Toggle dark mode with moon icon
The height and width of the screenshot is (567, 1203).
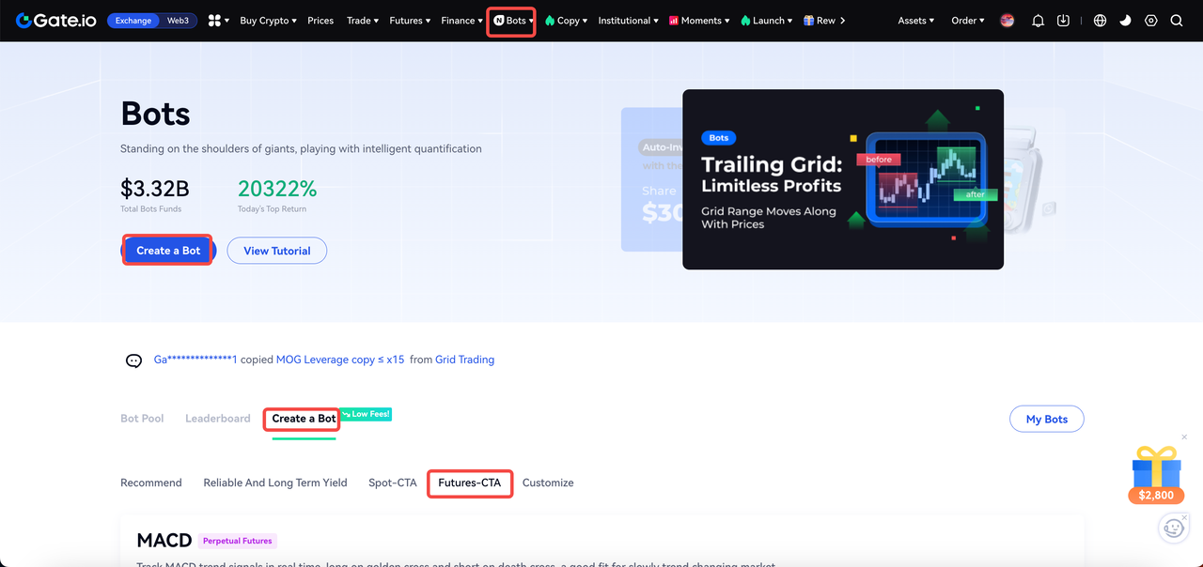1125,21
